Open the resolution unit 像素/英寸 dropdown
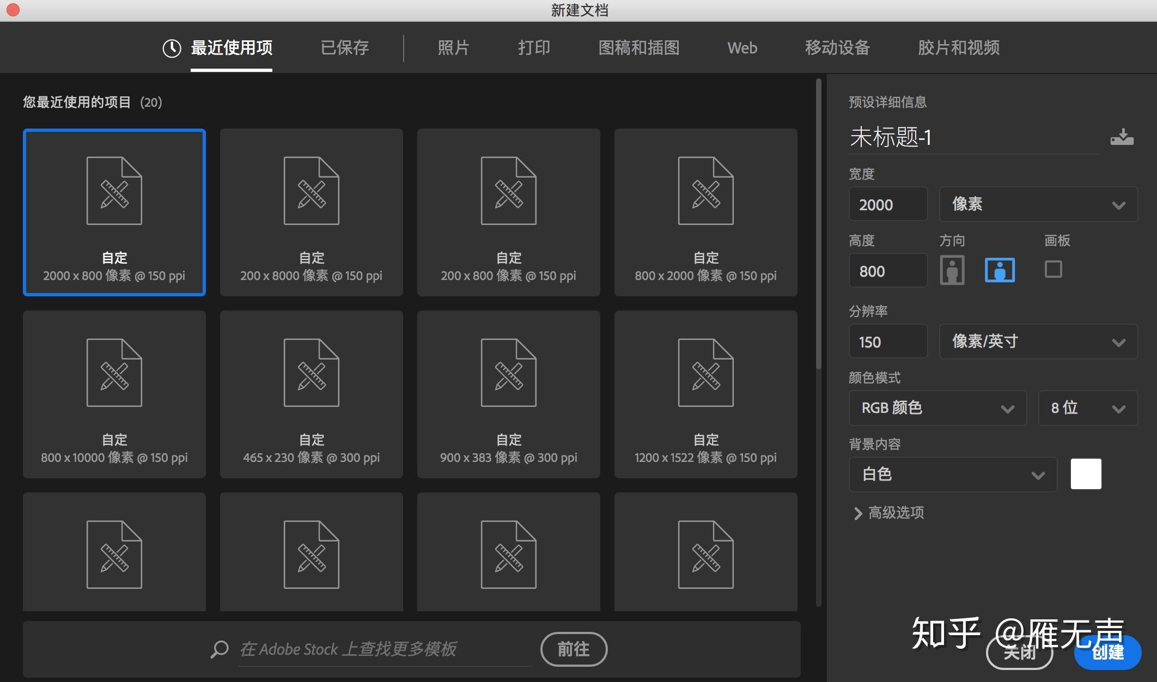 pos(1038,342)
